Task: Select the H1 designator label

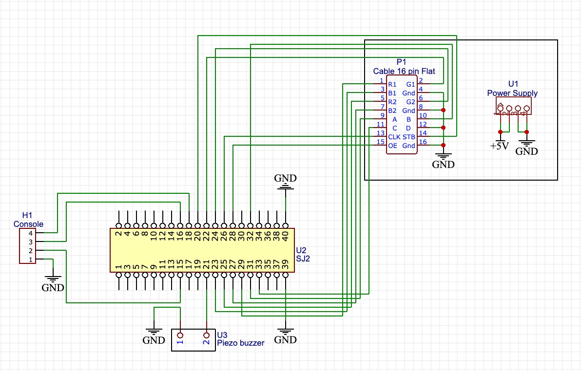Action: click(x=27, y=215)
